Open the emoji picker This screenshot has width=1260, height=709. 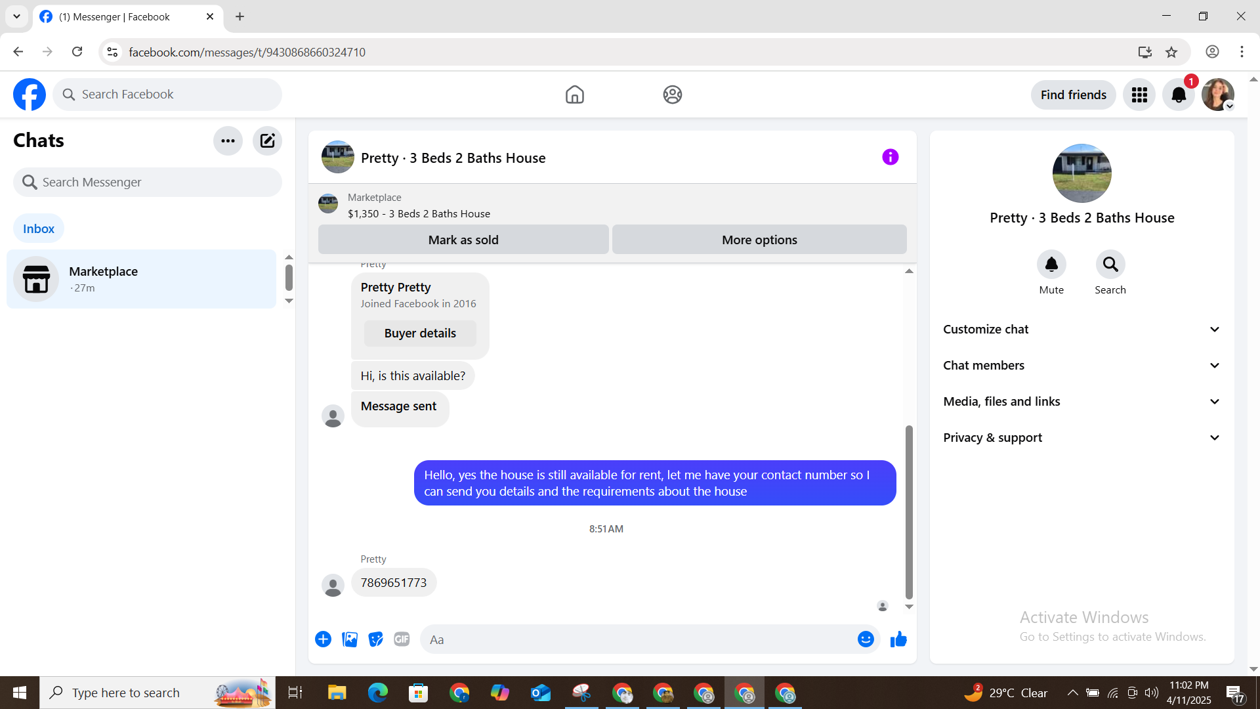pyautogui.click(x=866, y=639)
